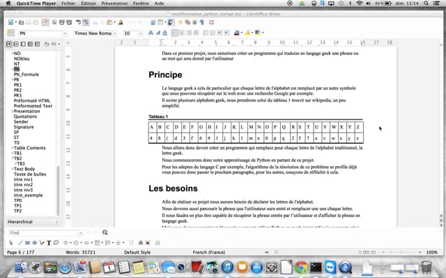The height and width of the screenshot is (278, 446).
Task: Open paragraph style PN dropdown
Action: (65, 33)
